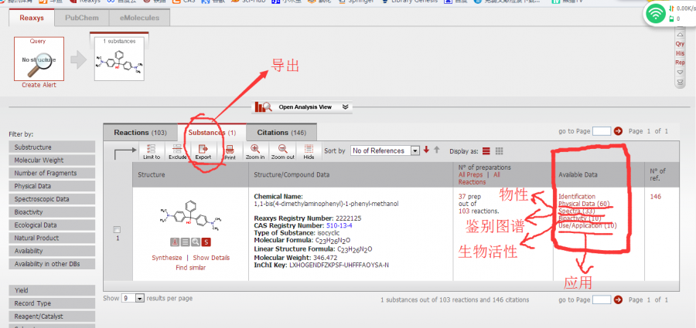Expand the Number of Fragments filter
The image size is (696, 328).
click(52, 173)
